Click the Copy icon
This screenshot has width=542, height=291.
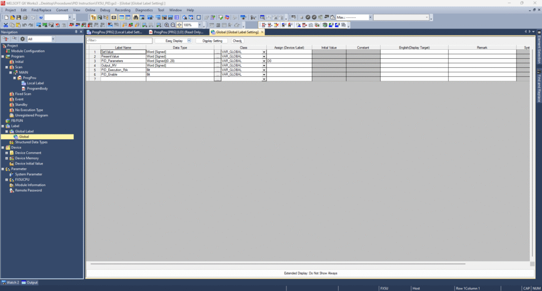coord(12,25)
